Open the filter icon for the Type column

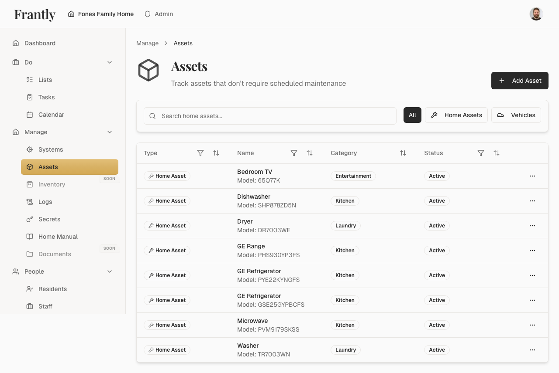coord(200,153)
